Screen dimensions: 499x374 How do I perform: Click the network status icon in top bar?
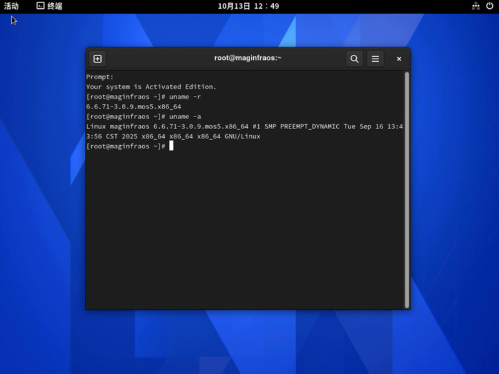[x=475, y=6]
